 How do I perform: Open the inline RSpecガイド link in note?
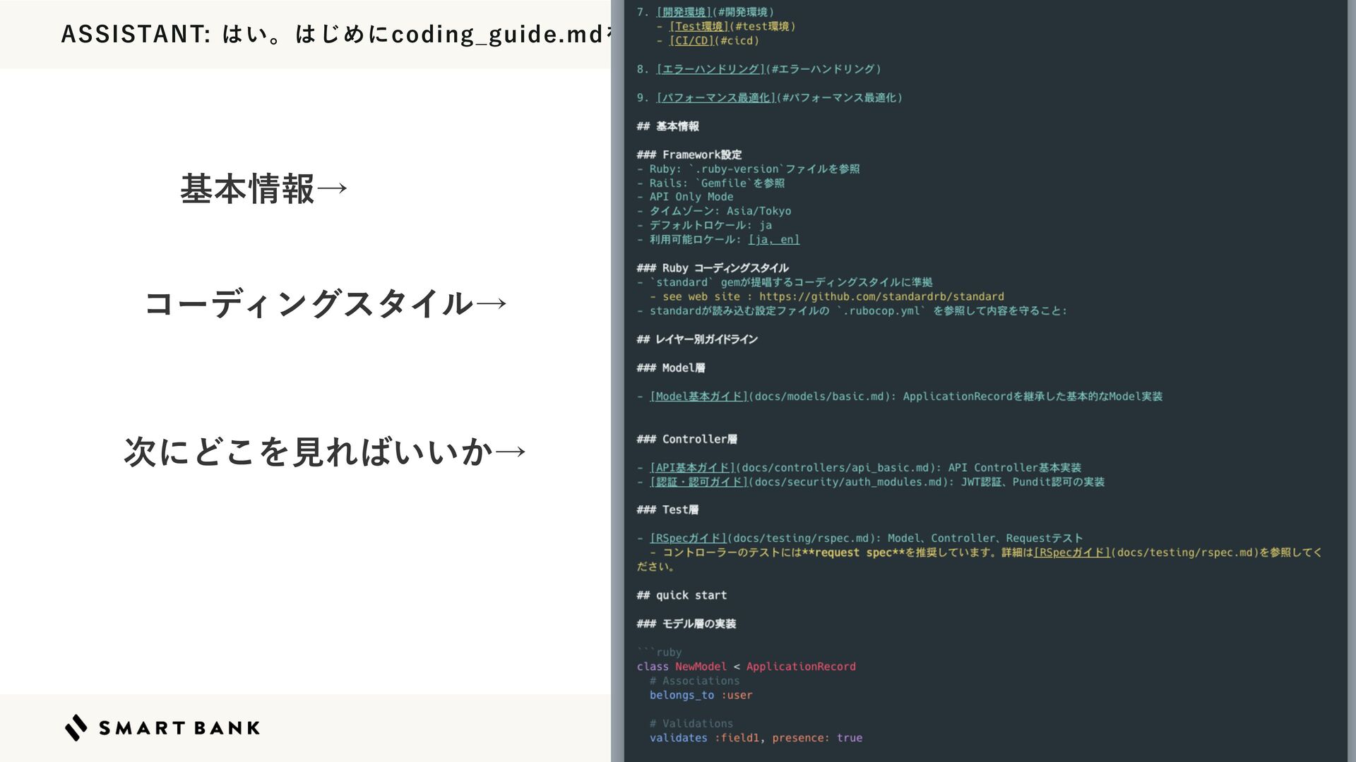(1072, 552)
